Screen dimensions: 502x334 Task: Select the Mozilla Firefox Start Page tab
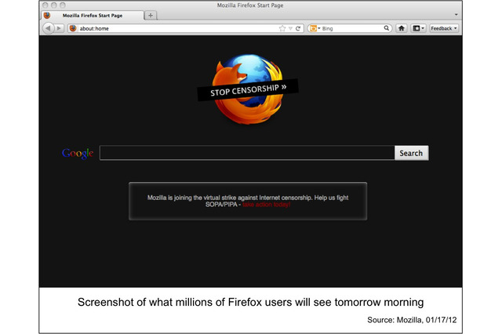93,16
